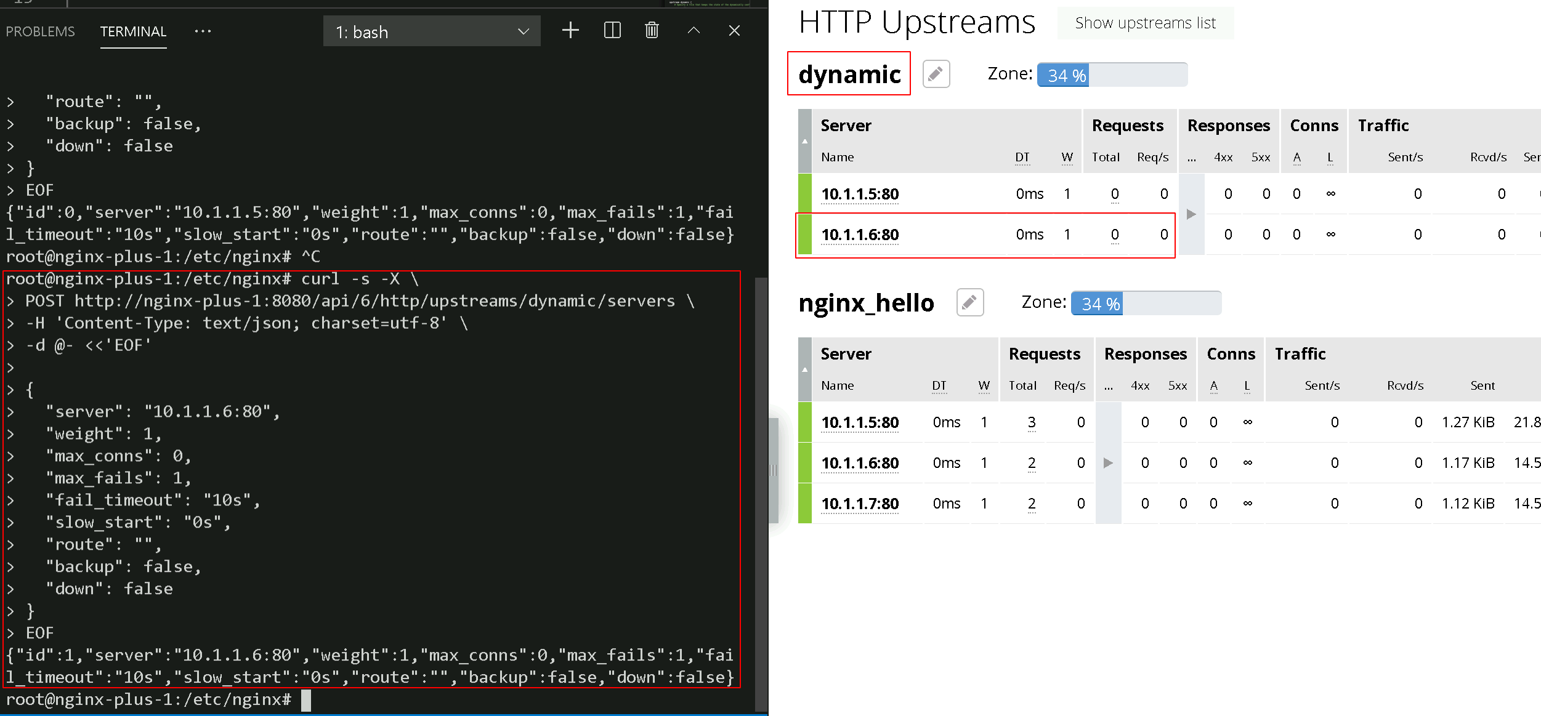This screenshot has height=716, width=1541.
Task: Click the 4xx header in the nginx_hello table
Action: [x=1140, y=386]
